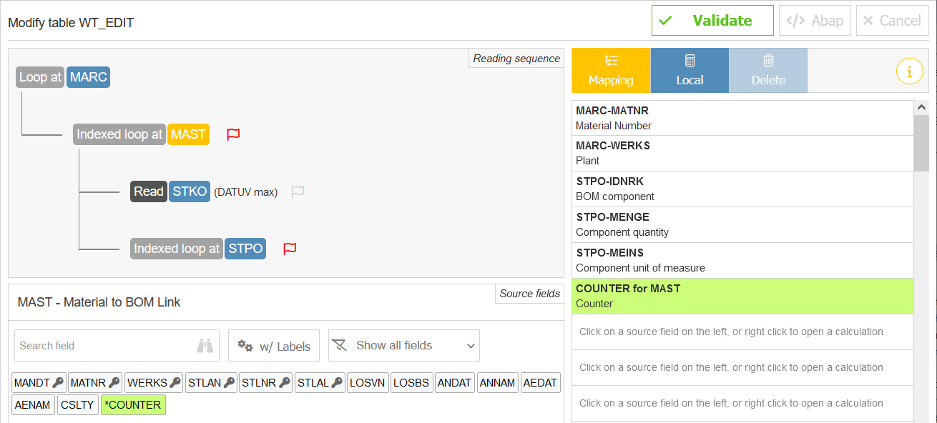Screen dimensions: 937x423
Task: Select the *COUNTER source field
Action: 133,404
